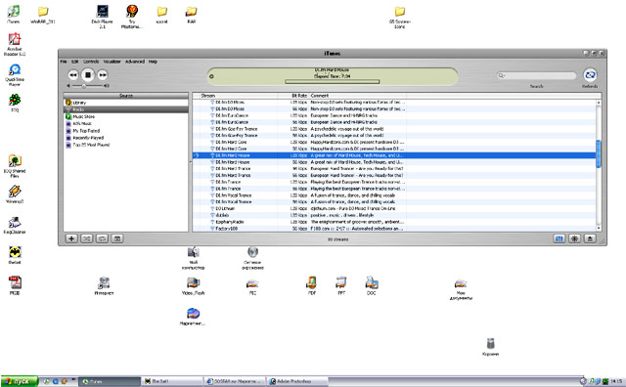
Task: Open the ICQ flower desktop icon
Action: tap(15, 103)
